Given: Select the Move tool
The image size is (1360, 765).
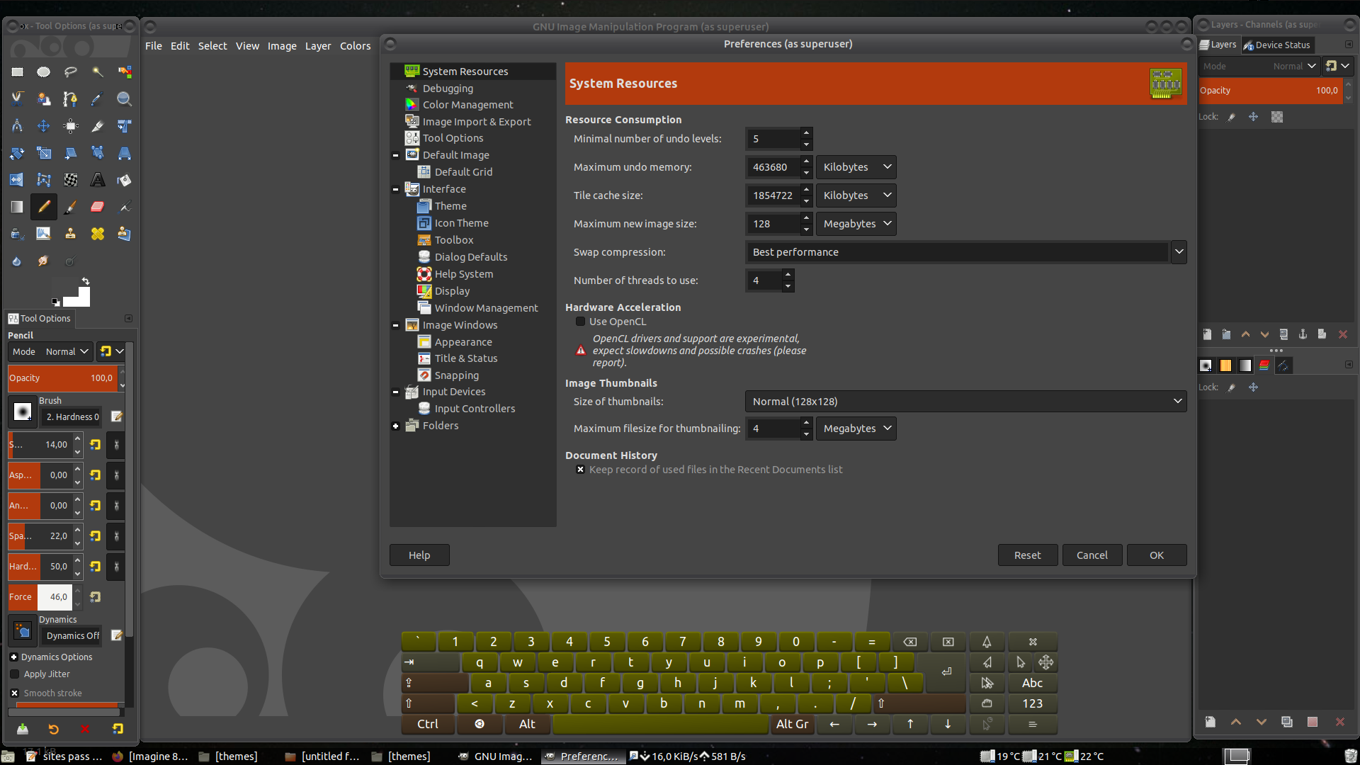Looking at the screenshot, I should coord(44,126).
